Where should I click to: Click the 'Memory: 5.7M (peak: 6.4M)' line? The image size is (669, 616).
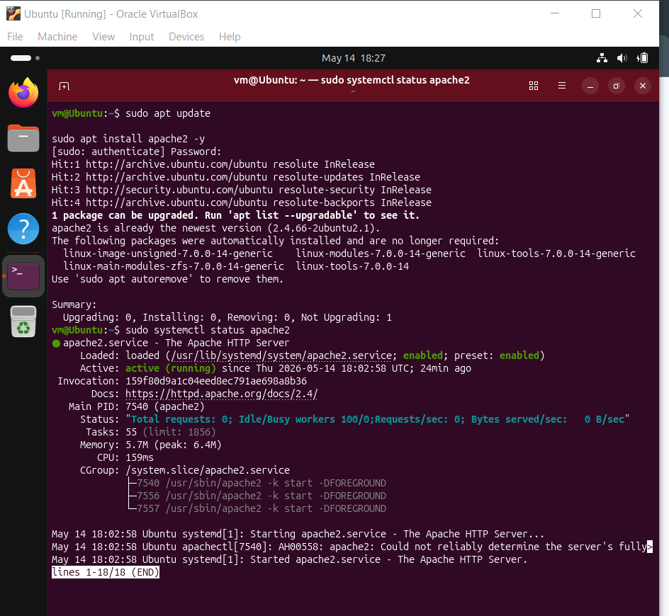click(151, 445)
